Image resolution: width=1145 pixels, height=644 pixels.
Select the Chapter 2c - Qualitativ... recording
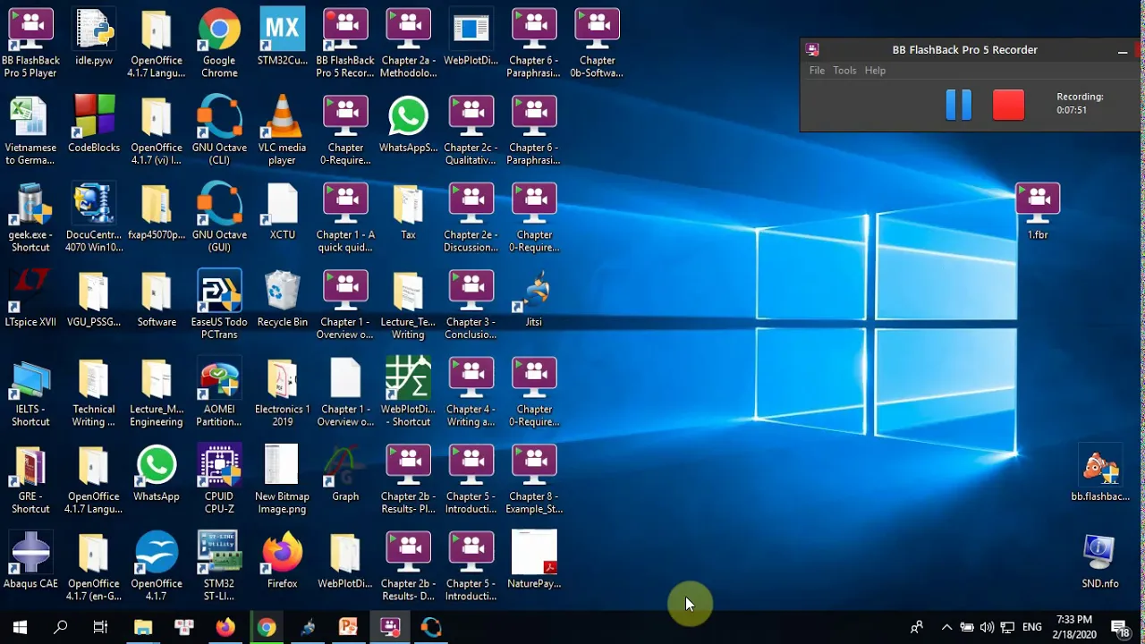pos(471,131)
